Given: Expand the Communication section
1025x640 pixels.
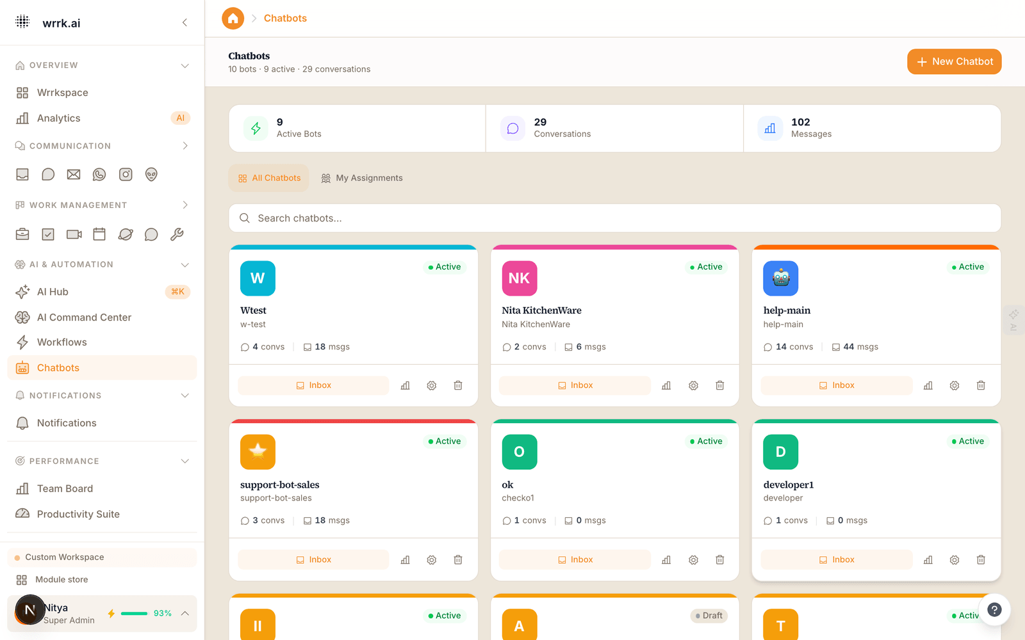Looking at the screenshot, I should pyautogui.click(x=184, y=146).
